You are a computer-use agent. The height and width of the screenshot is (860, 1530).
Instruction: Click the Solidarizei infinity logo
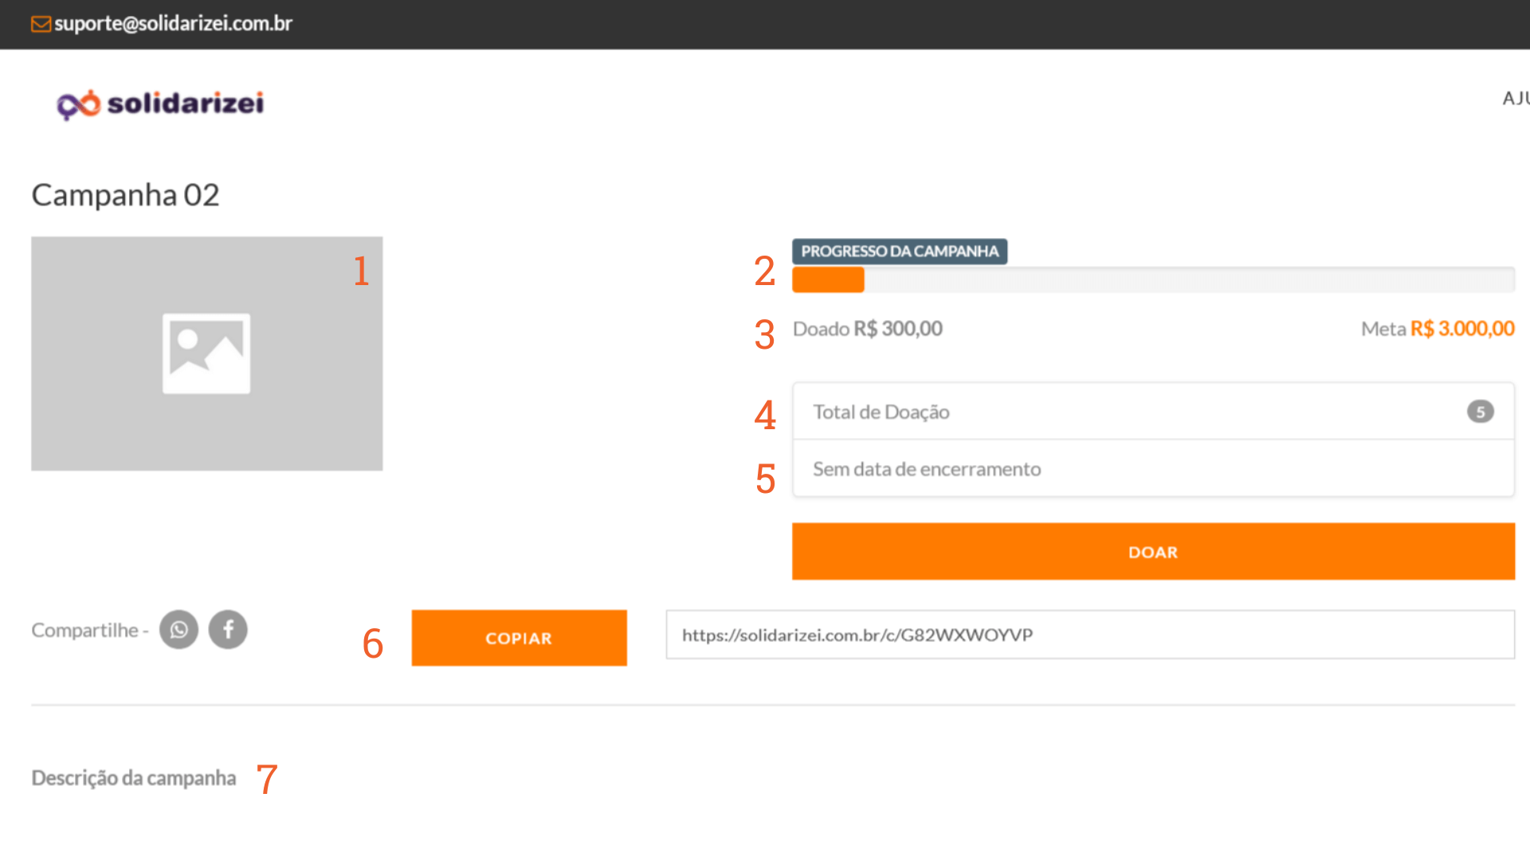pyautogui.click(x=78, y=104)
